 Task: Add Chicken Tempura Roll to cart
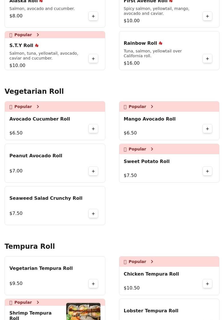click(x=207, y=284)
